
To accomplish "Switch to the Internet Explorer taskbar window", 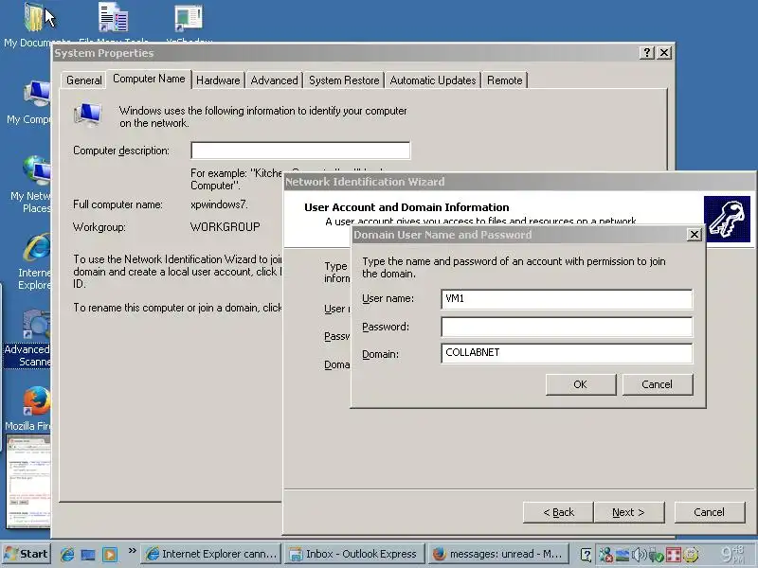I will click(x=211, y=554).
